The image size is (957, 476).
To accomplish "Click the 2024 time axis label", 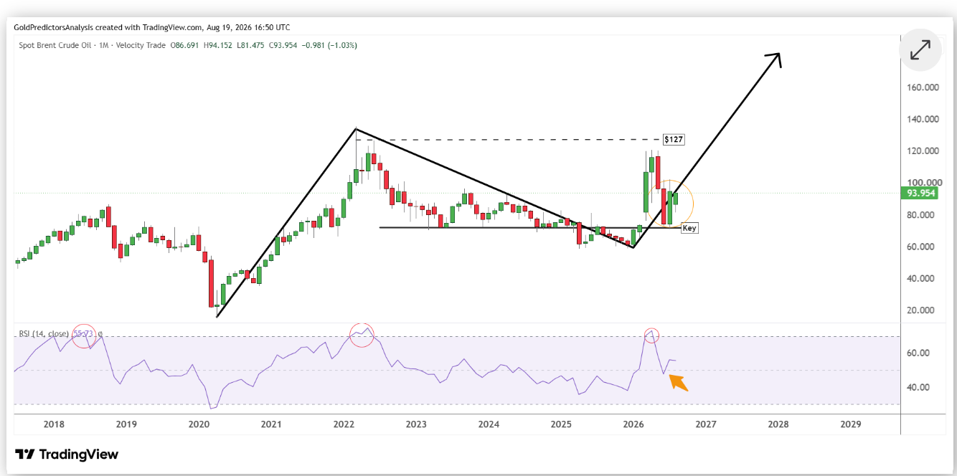I will tap(489, 424).
